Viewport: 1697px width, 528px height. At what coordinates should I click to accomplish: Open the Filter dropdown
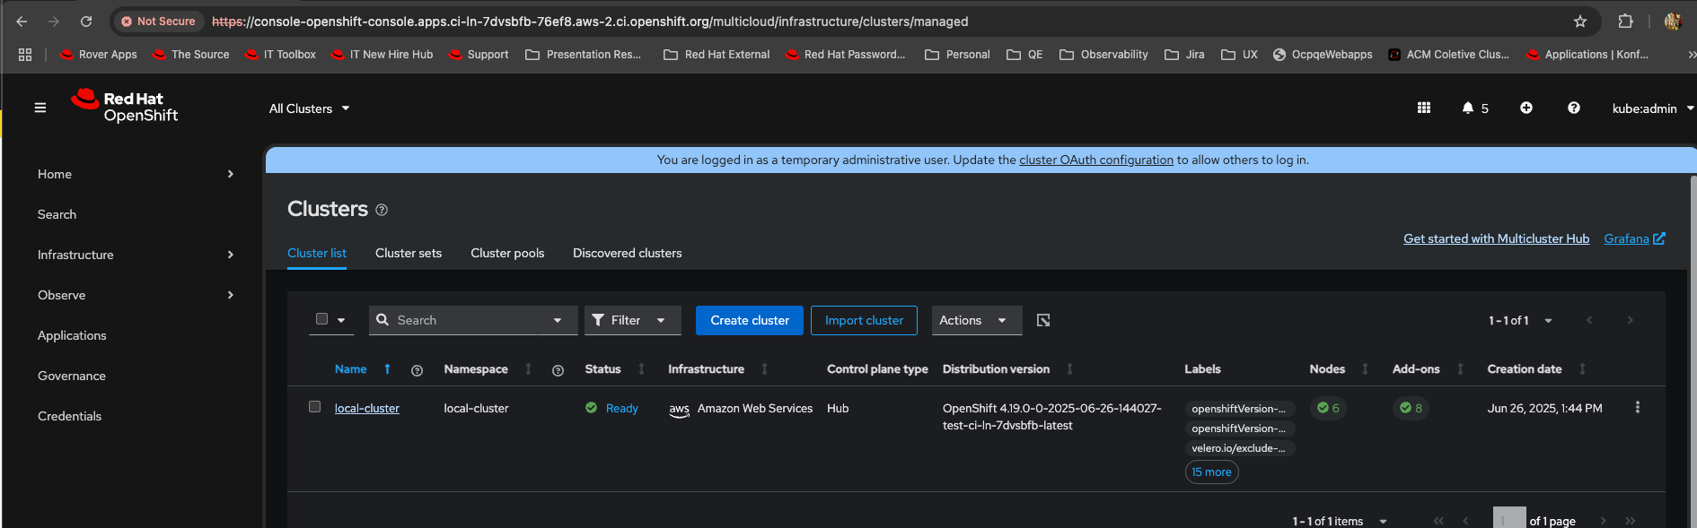coord(633,320)
